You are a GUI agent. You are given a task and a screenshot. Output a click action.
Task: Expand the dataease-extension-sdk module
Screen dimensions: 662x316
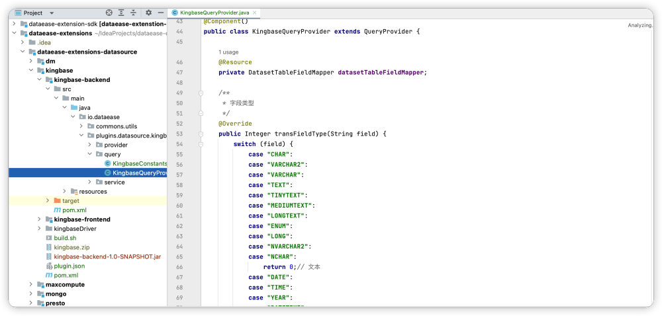point(15,24)
